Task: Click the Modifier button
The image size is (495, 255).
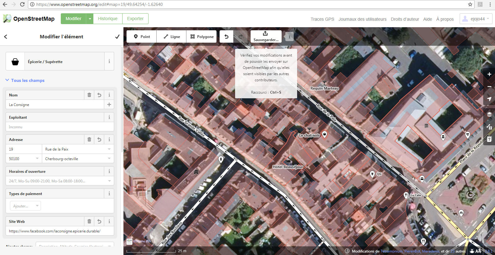Action: (74, 19)
